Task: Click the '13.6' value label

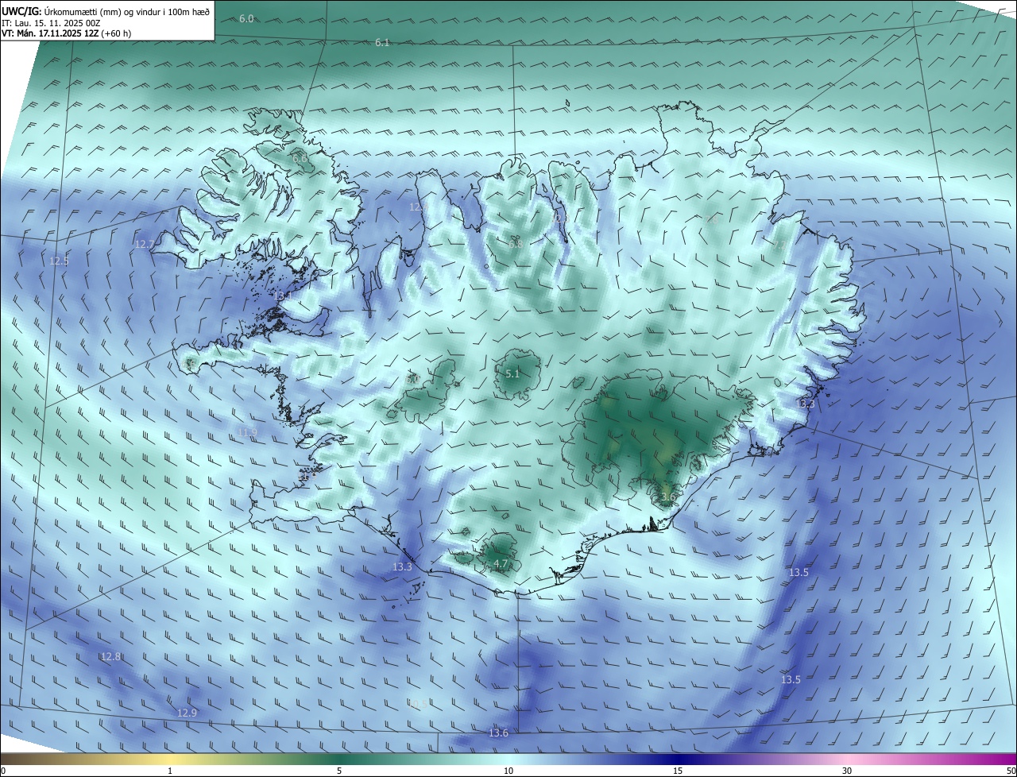Action: pos(499,733)
